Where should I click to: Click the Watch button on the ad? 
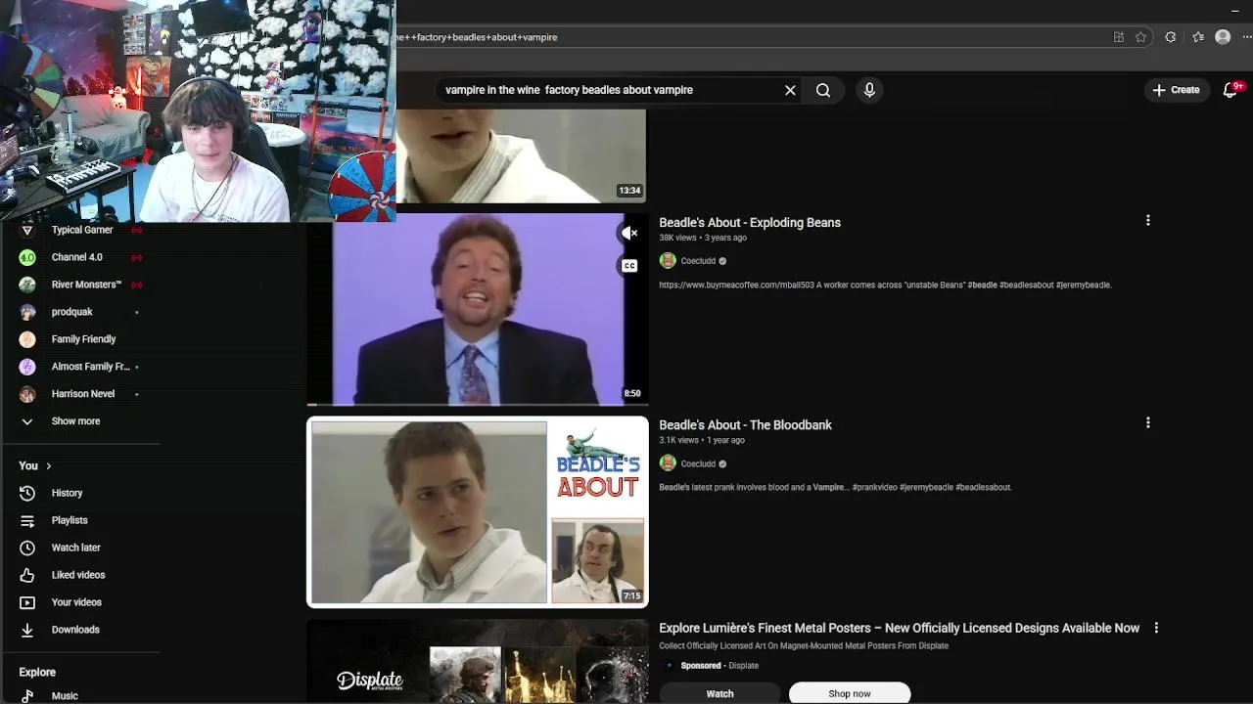point(719,693)
